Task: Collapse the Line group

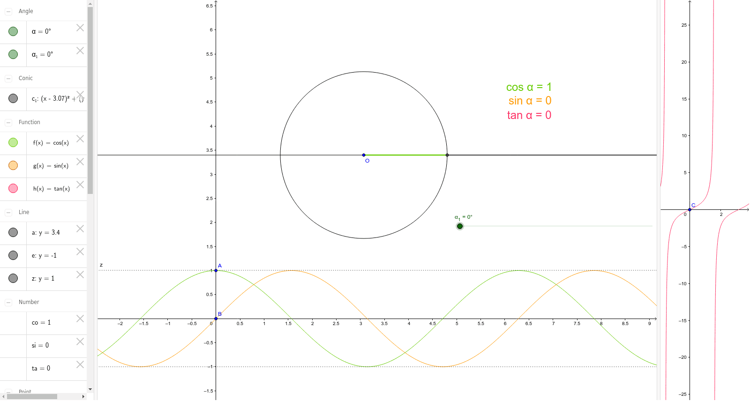Action: coord(8,212)
